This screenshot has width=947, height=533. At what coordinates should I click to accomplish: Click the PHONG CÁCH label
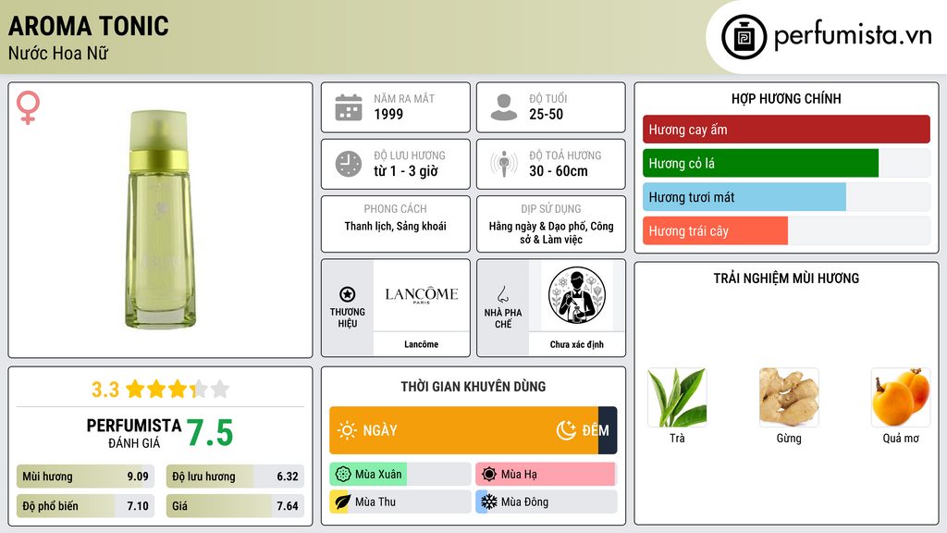pyautogui.click(x=395, y=208)
